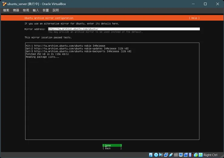Image resolution: width=224 pixels, height=158 pixels.
Task: Click the network adapters status icon
Action: pyautogui.click(x=166, y=155)
